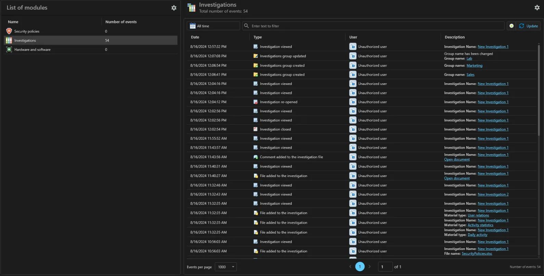The height and width of the screenshot is (276, 544).
Task: Click group created icon at 12:06:54 PM
Action: coord(256,65)
